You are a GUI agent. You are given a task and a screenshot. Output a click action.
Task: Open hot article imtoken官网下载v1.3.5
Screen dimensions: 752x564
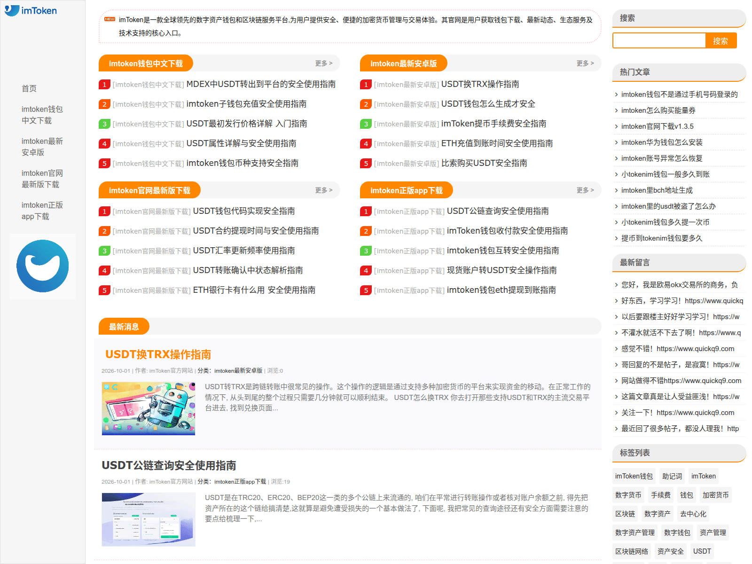pyautogui.click(x=658, y=126)
